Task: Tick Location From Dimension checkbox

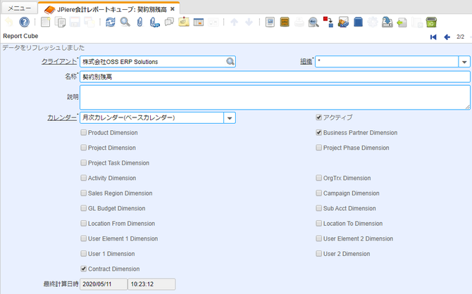Action: tap(84, 224)
